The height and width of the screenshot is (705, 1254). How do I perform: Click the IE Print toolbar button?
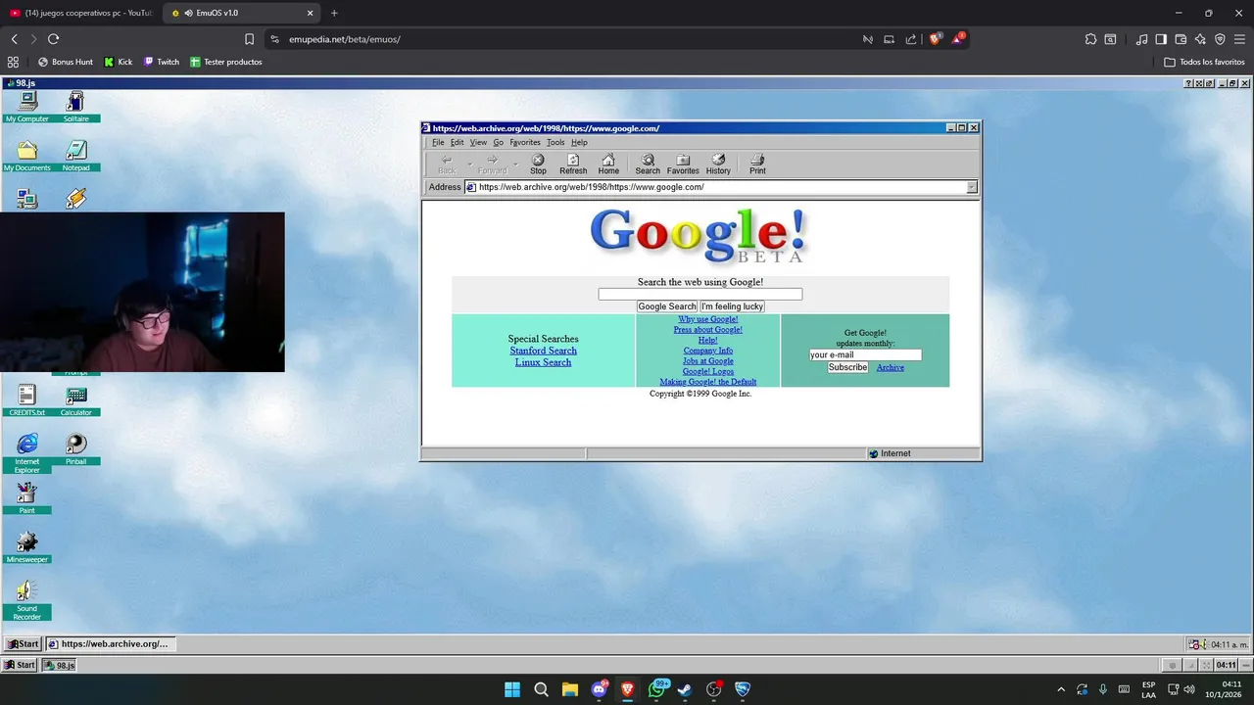(757, 164)
